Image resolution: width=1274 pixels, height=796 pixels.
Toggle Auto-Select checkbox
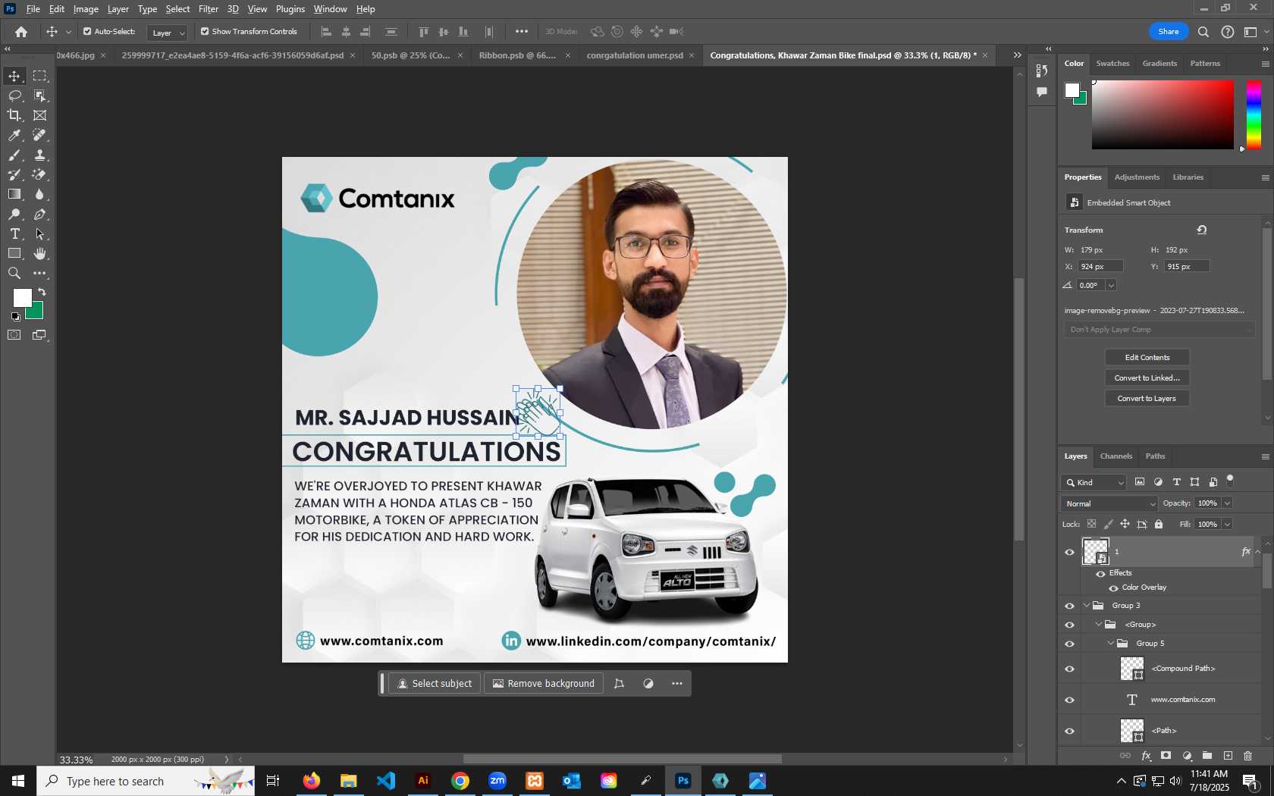pyautogui.click(x=87, y=32)
